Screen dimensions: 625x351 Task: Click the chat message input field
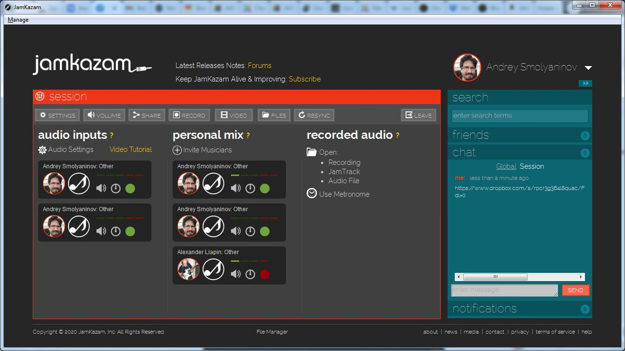(x=504, y=290)
